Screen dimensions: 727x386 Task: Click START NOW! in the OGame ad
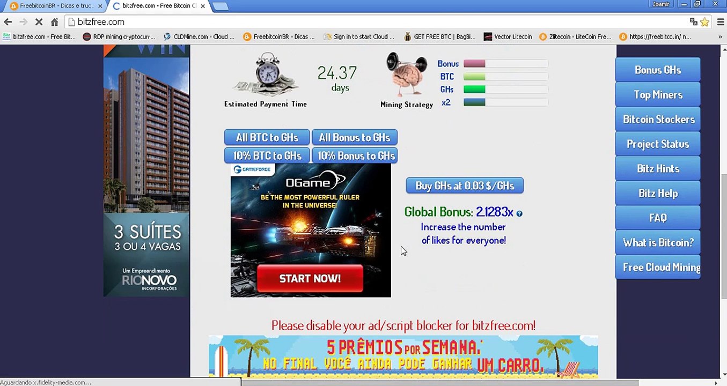pos(310,279)
